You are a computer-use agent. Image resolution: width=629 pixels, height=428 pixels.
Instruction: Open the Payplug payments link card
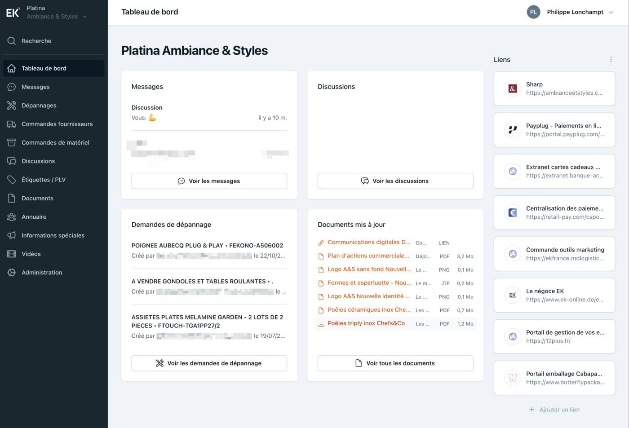click(x=554, y=130)
